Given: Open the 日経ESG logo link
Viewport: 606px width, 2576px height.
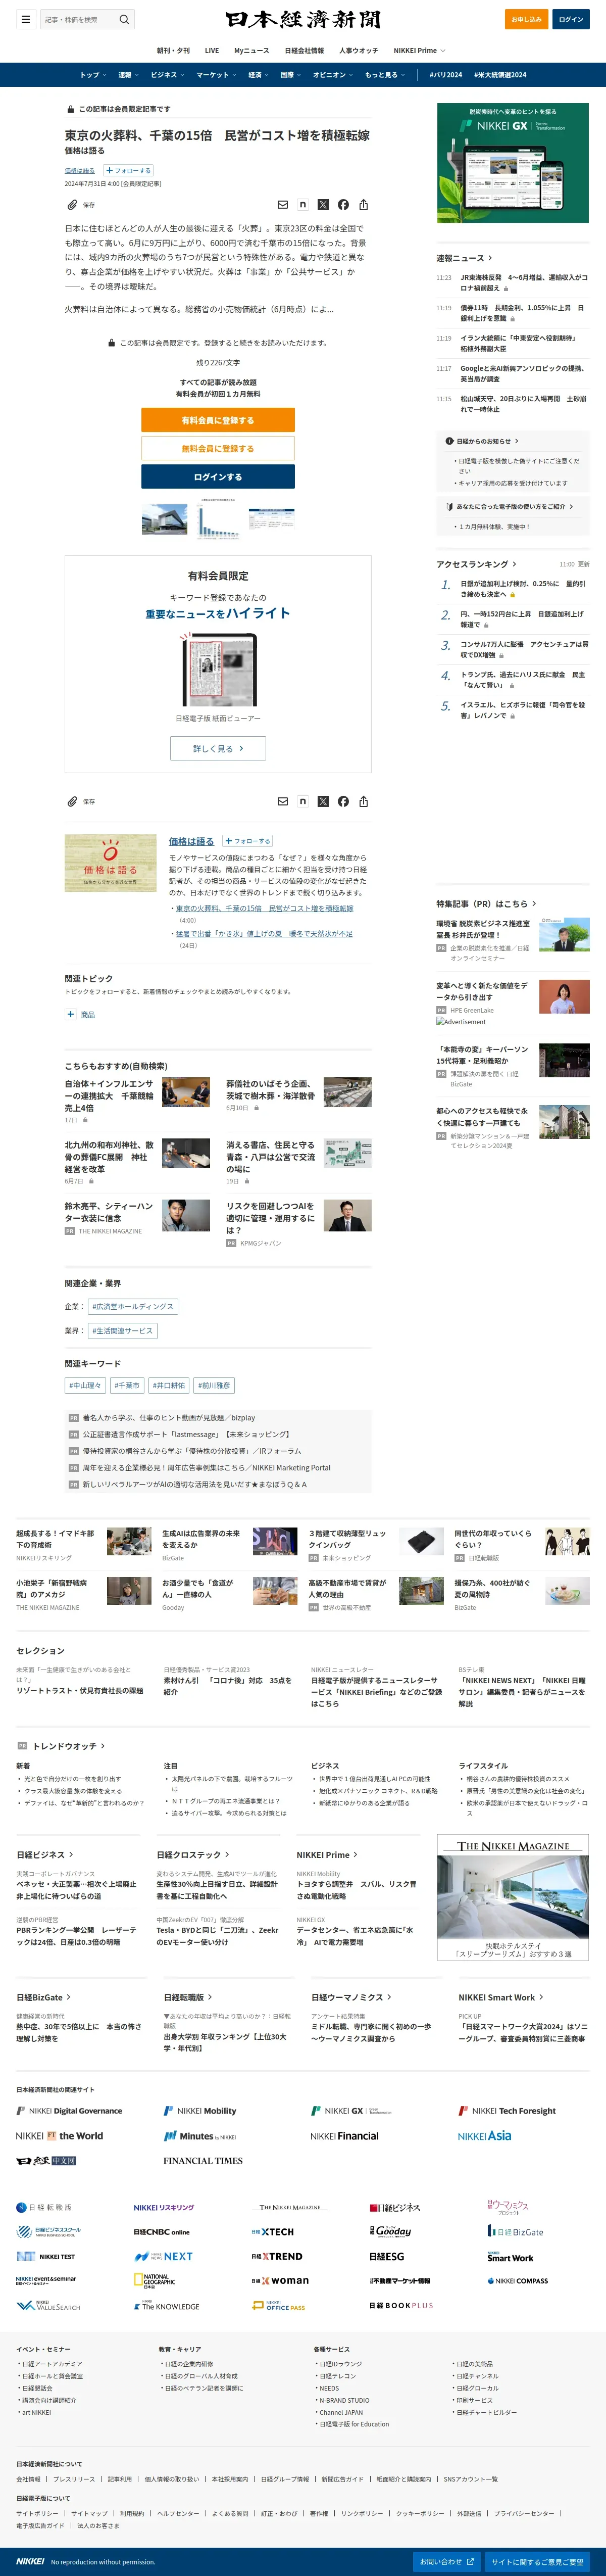Looking at the screenshot, I should click(387, 2256).
